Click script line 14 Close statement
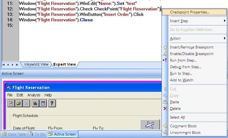Viewport: 228px width, 138px height. pos(56,20)
